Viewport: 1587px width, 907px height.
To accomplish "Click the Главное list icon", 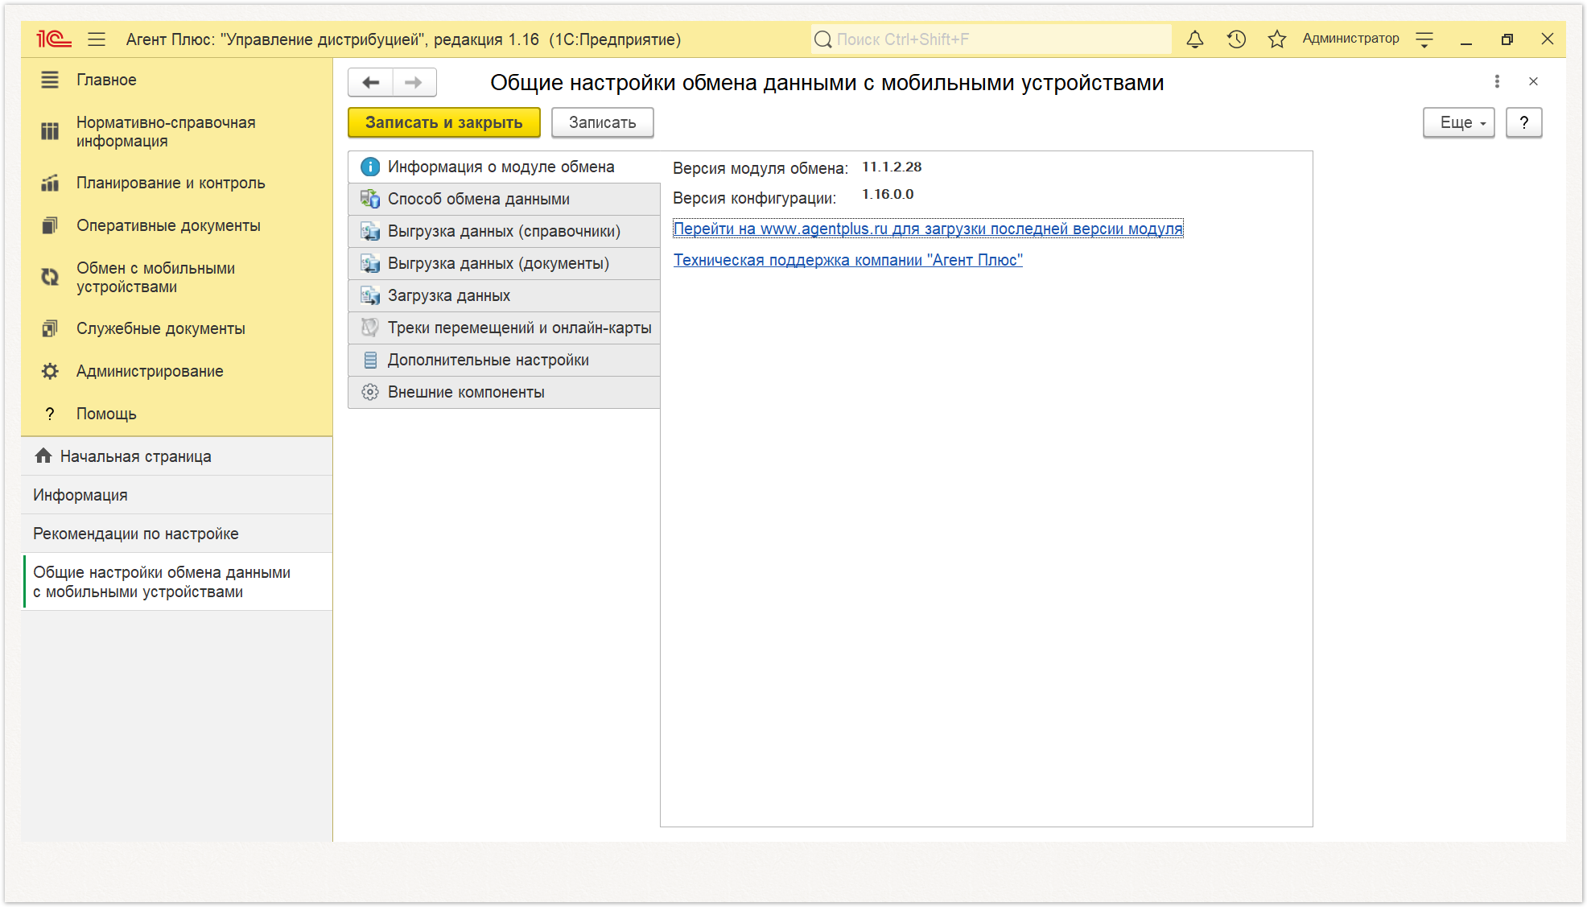I will click(50, 80).
